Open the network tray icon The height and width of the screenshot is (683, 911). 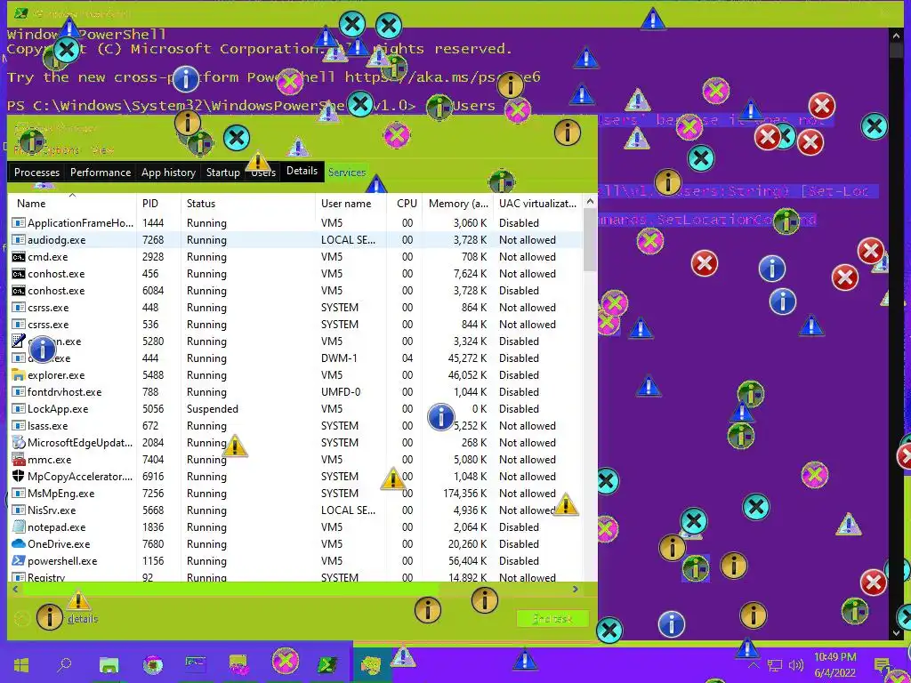point(775,665)
